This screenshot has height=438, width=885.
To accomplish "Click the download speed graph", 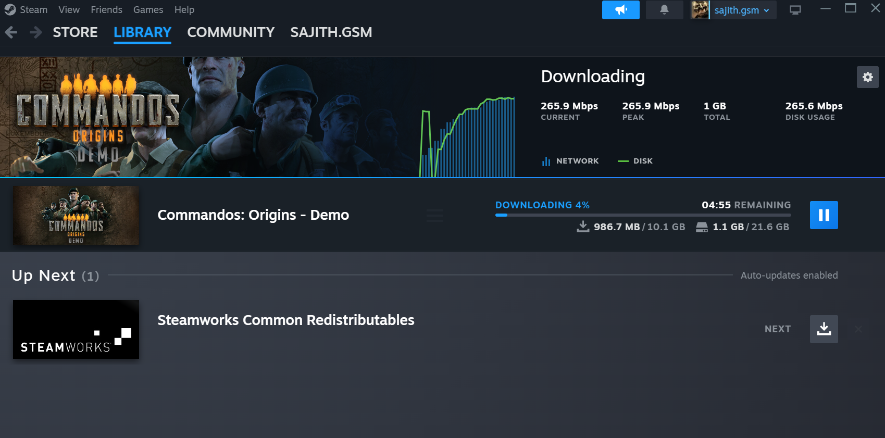I will [x=467, y=136].
